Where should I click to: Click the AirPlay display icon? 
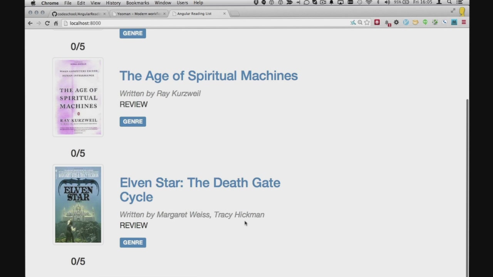340,3
